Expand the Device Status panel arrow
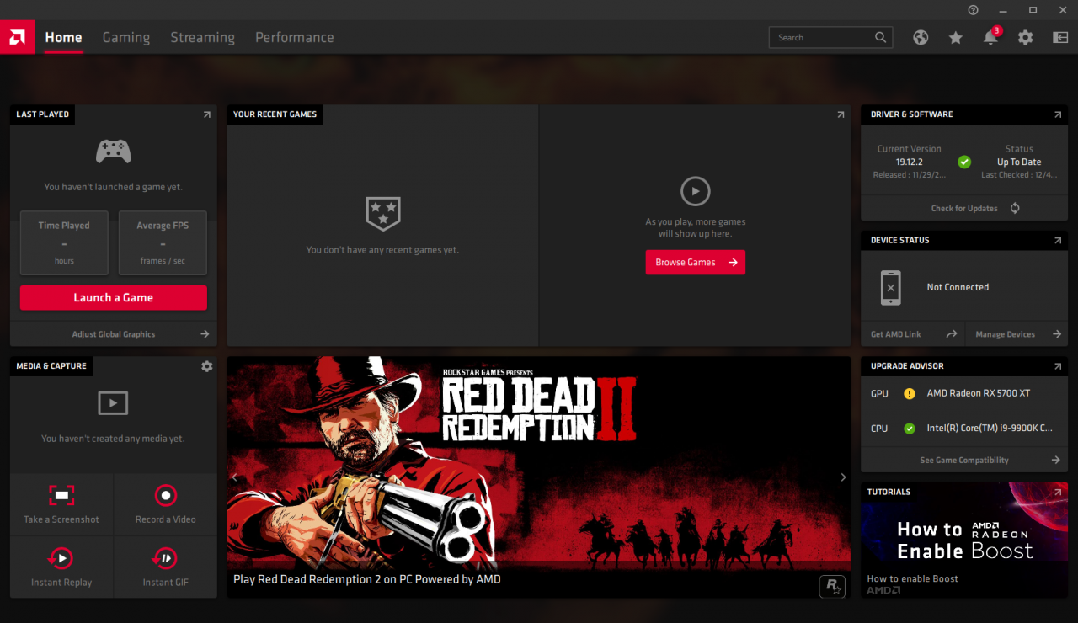Viewport: 1078px width, 623px height. 1058,241
